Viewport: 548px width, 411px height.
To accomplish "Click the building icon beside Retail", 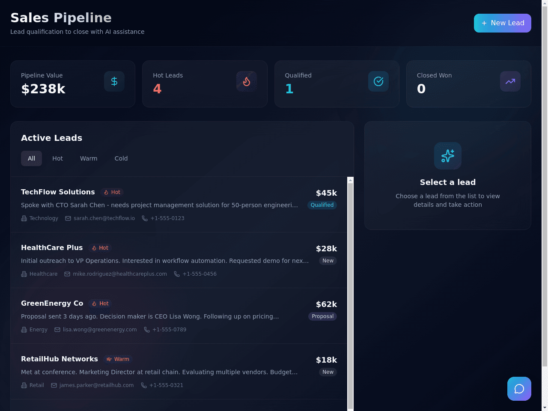I will (x=24, y=385).
